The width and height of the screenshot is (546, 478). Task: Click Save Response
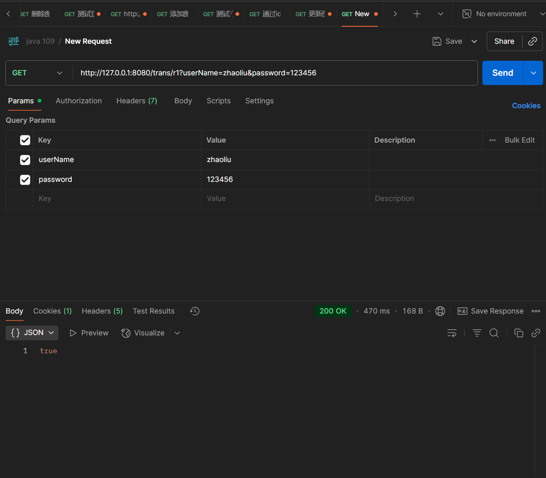click(x=490, y=311)
